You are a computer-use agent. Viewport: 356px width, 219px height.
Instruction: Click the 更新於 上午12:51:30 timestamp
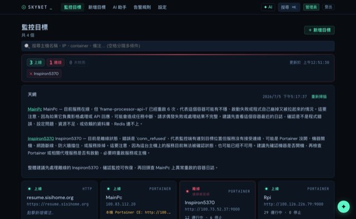coord(309,62)
